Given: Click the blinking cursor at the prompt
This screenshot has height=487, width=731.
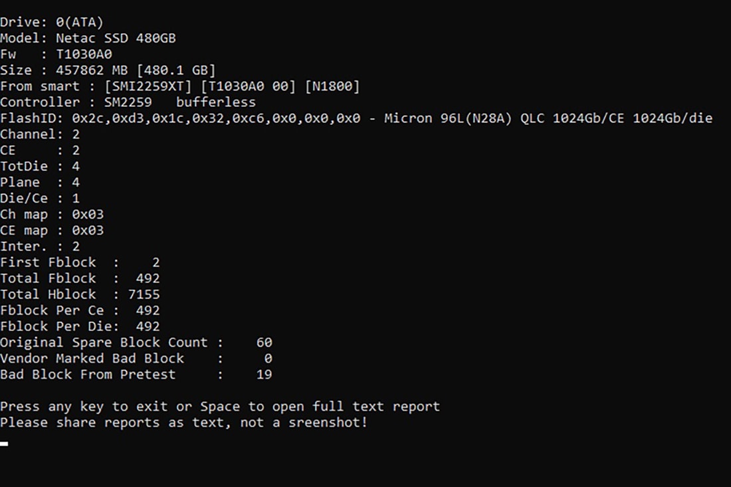Looking at the screenshot, I should pos(4,443).
